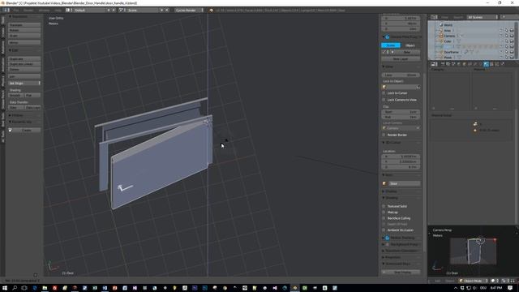Open the File menu
519x292 pixels.
[16, 11]
